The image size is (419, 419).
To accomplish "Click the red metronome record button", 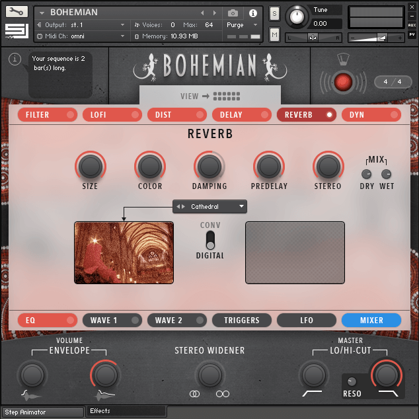I will [x=342, y=82].
